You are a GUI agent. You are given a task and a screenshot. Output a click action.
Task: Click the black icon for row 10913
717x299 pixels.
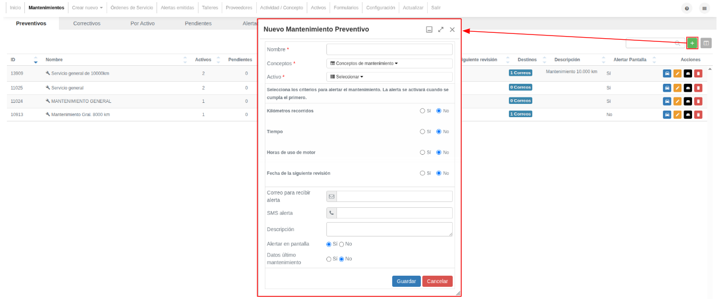click(688, 115)
